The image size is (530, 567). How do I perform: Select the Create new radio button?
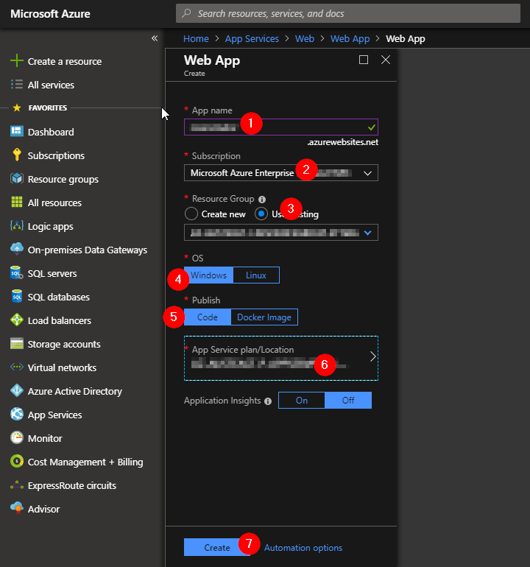click(x=191, y=214)
